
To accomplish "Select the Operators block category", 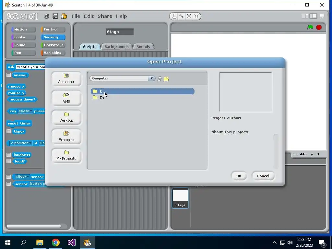I will pyautogui.click(x=53, y=45).
